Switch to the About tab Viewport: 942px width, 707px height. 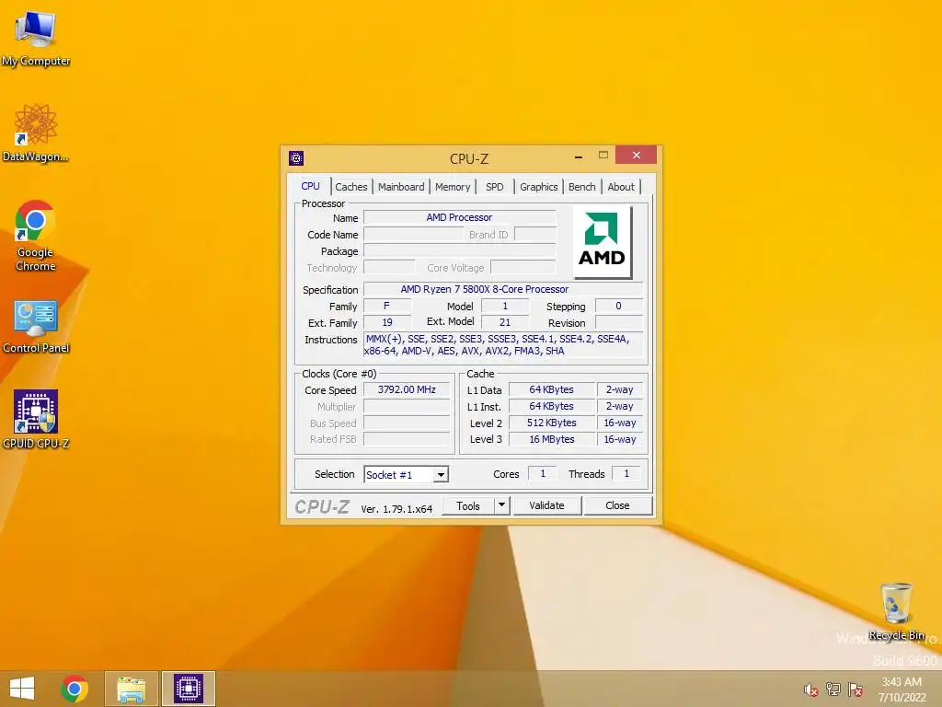coord(621,187)
